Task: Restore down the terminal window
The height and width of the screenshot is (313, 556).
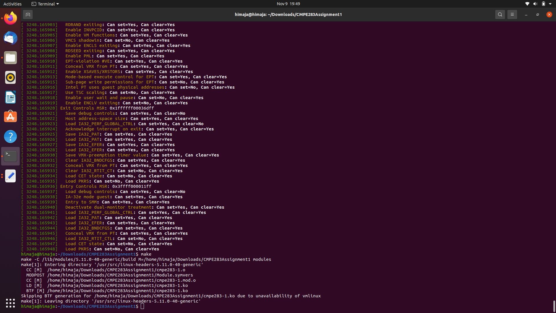Action: [x=537, y=14]
